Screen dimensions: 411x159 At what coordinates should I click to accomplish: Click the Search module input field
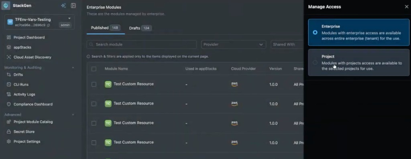pyautogui.click(x=142, y=44)
